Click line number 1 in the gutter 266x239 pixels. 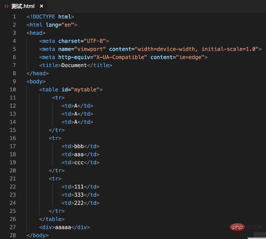(x=14, y=17)
